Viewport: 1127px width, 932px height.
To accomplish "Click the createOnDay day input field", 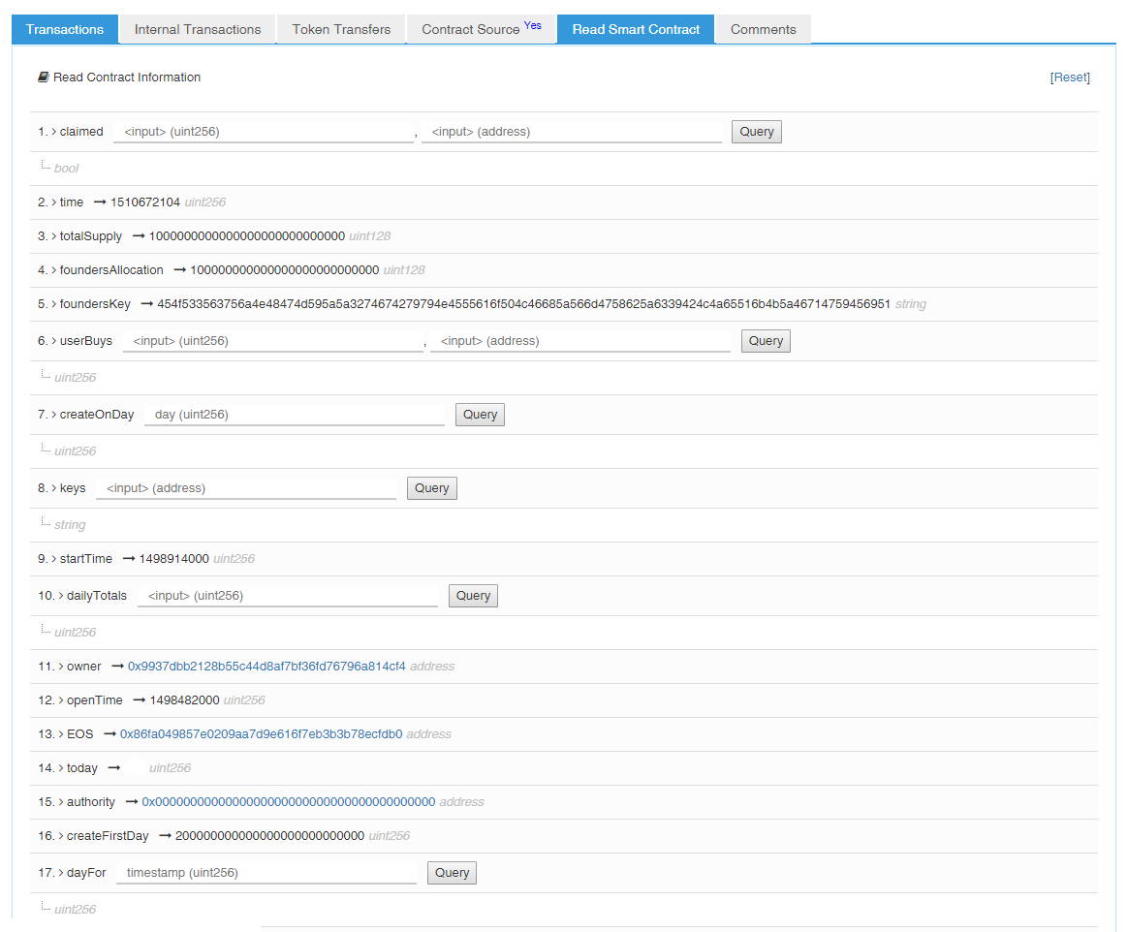I will pyautogui.click(x=295, y=415).
